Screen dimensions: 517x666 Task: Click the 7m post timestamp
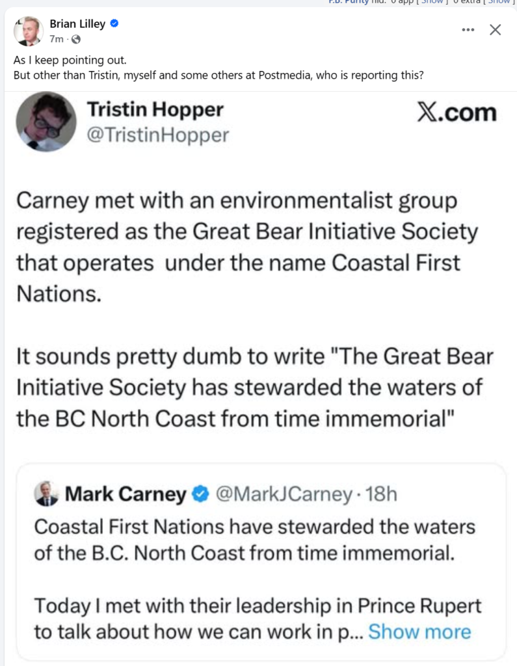[x=57, y=39]
